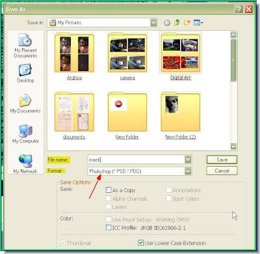Click the file list scrollbar thumb
This screenshot has width=260, height=254.
click(x=233, y=60)
